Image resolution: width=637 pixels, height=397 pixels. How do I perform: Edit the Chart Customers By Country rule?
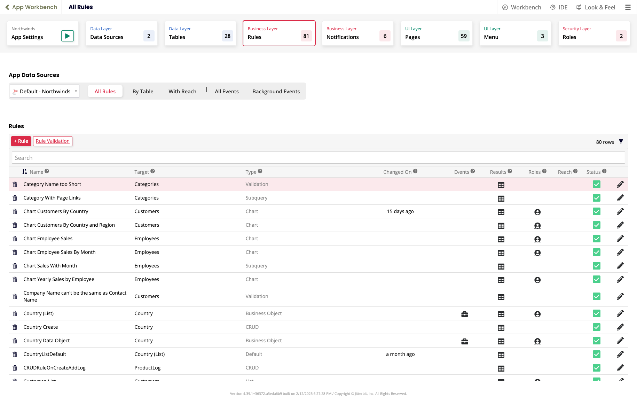pyautogui.click(x=620, y=212)
